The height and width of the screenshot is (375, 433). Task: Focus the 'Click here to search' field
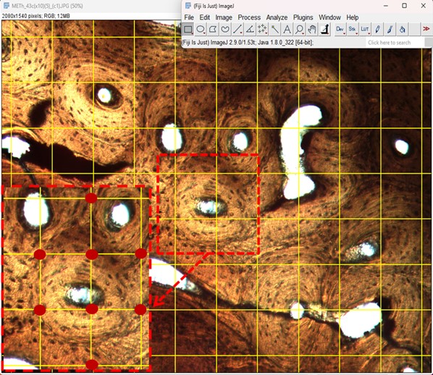coord(395,43)
